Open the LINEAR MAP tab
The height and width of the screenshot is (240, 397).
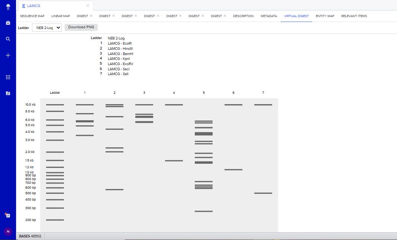(61, 16)
